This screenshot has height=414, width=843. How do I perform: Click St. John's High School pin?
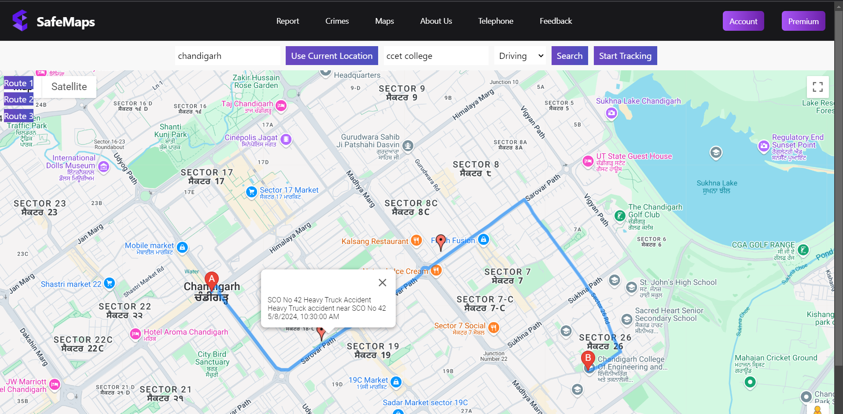pyautogui.click(x=631, y=288)
